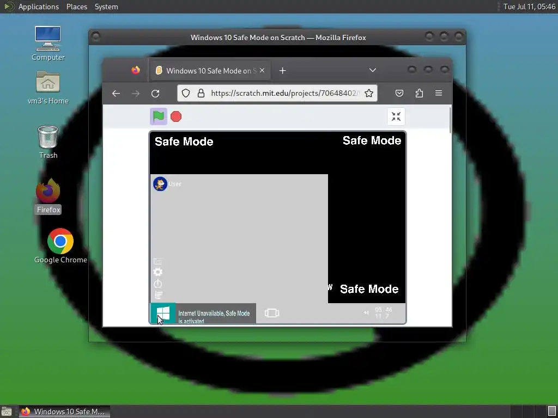Reload the Scratch page

[155, 94]
